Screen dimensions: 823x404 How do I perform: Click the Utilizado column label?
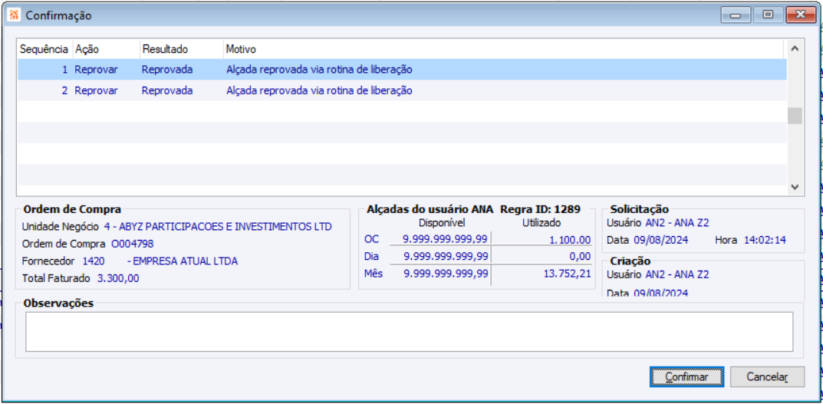pyautogui.click(x=542, y=223)
